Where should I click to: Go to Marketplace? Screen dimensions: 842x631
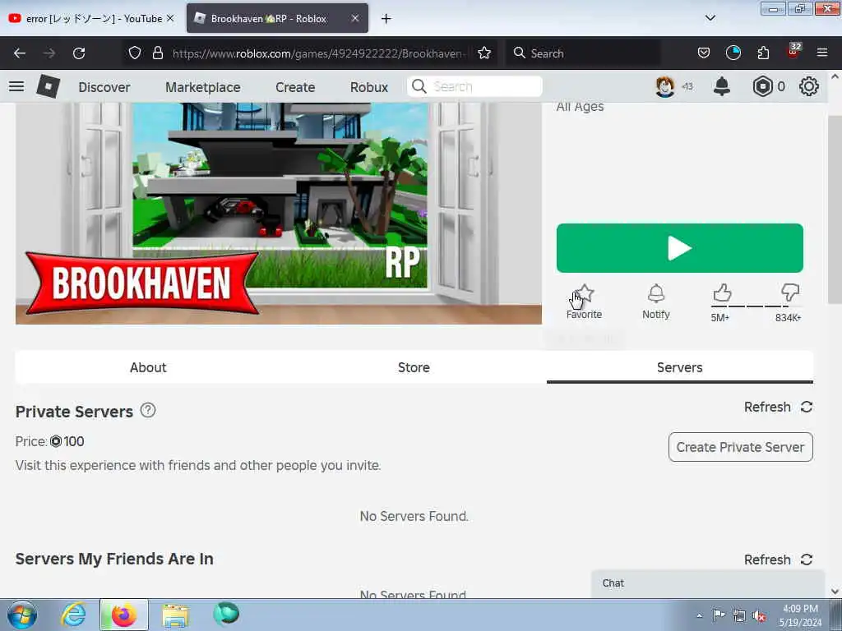pyautogui.click(x=203, y=87)
